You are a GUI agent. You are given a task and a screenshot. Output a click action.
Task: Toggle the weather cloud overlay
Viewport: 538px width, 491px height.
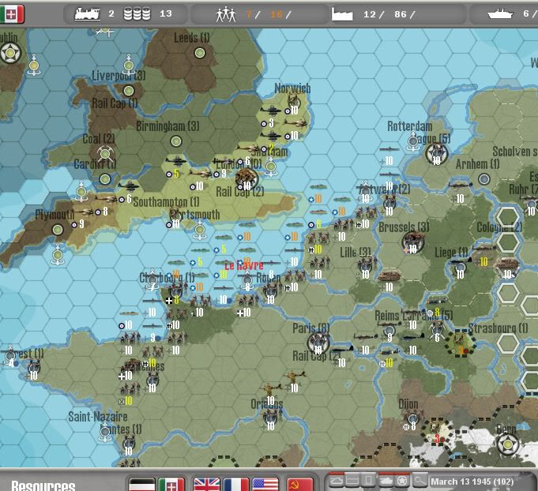[335, 481]
